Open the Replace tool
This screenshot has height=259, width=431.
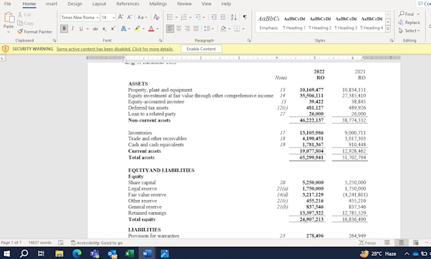[409, 23]
